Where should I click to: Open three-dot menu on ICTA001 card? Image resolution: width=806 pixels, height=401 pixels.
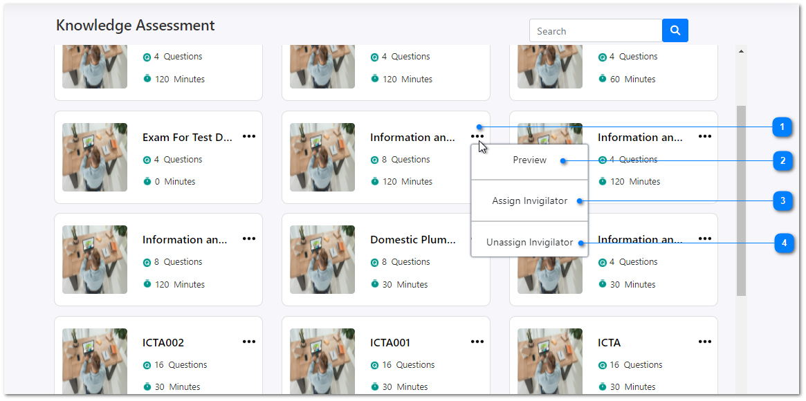[477, 342]
